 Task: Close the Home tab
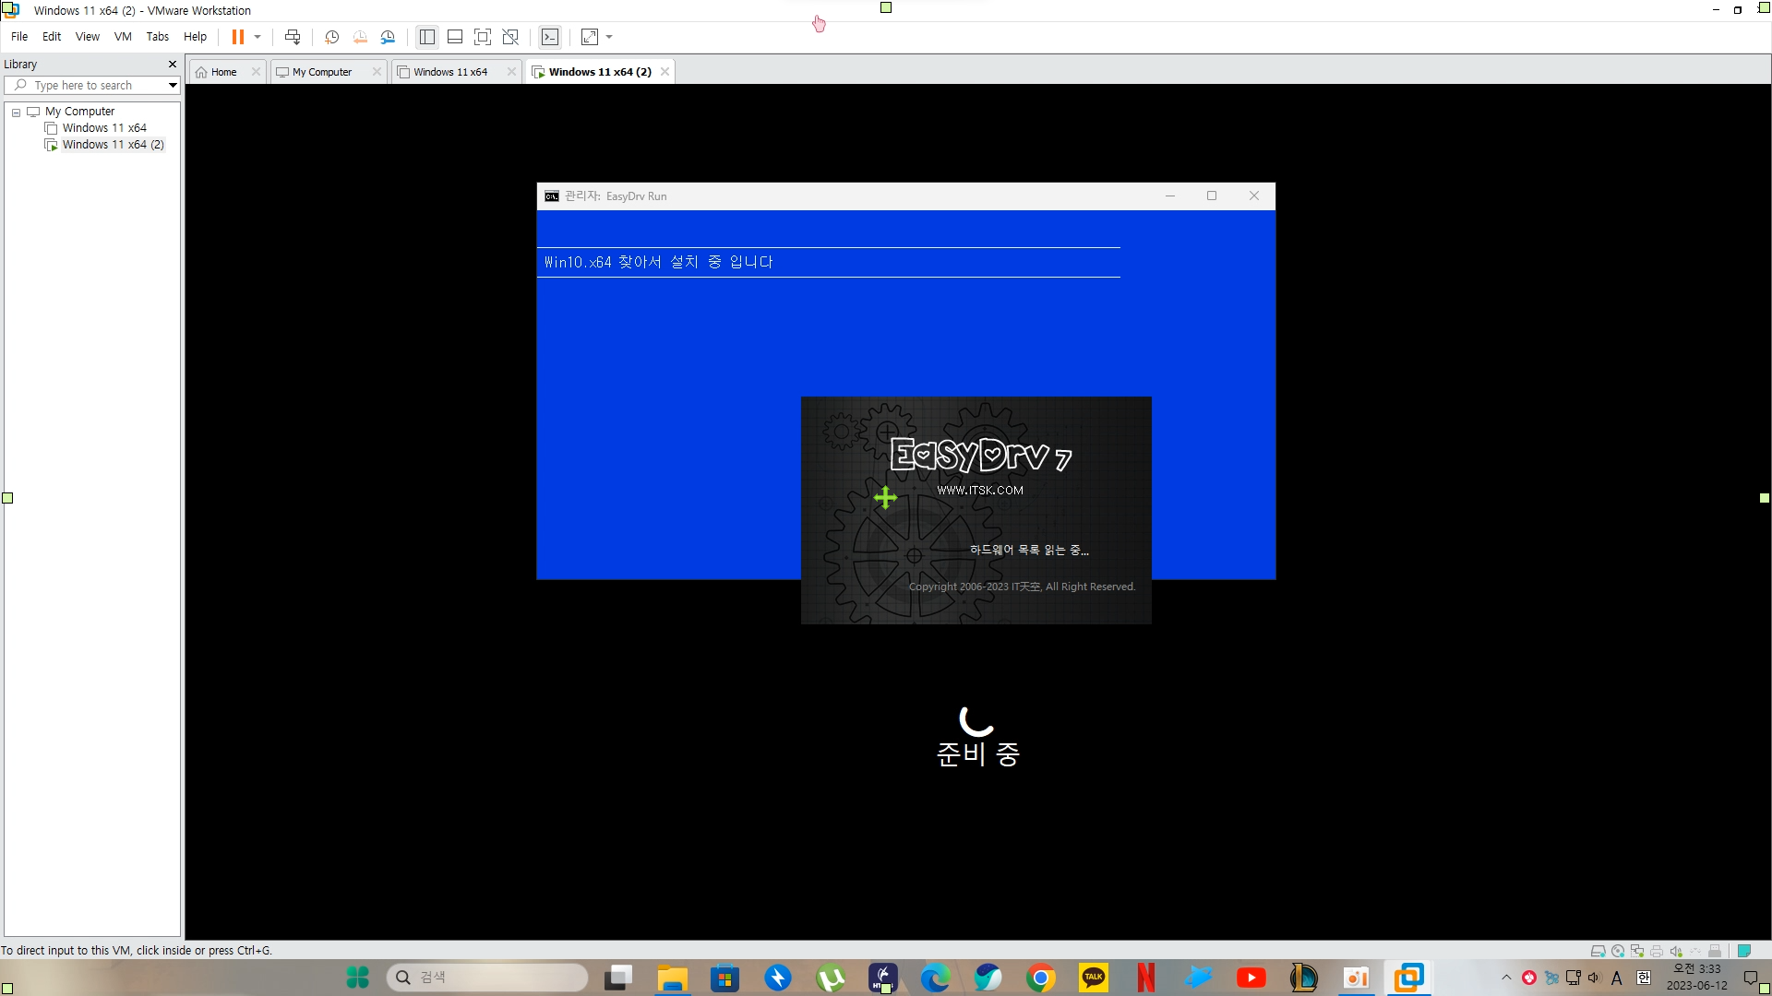(256, 72)
